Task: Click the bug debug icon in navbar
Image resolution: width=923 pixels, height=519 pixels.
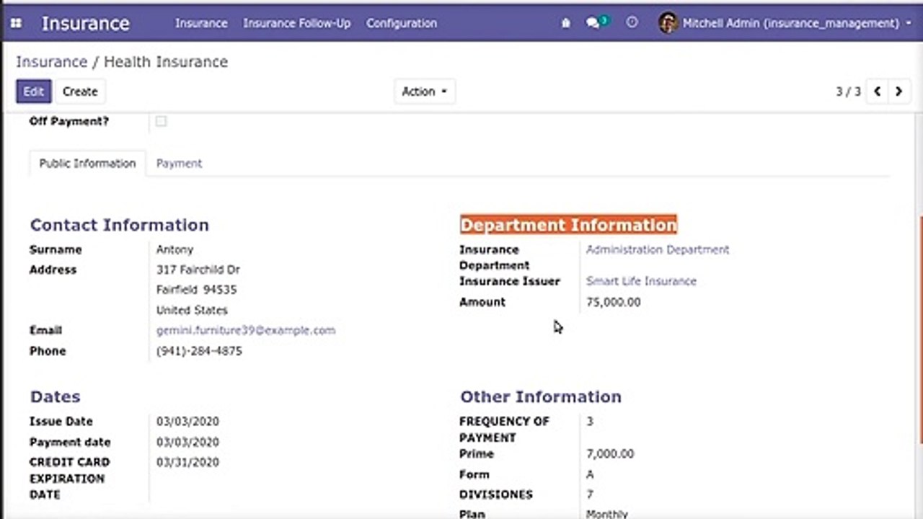Action: coord(566,23)
